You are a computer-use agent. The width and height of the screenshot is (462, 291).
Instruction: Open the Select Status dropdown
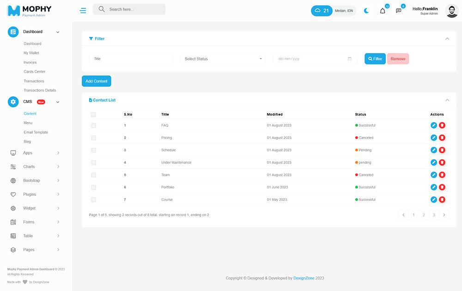click(223, 59)
